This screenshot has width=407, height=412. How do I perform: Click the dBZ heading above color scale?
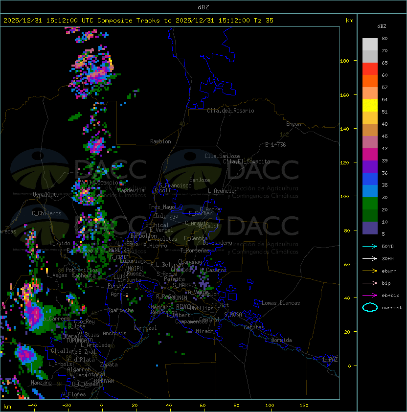pos(382,26)
